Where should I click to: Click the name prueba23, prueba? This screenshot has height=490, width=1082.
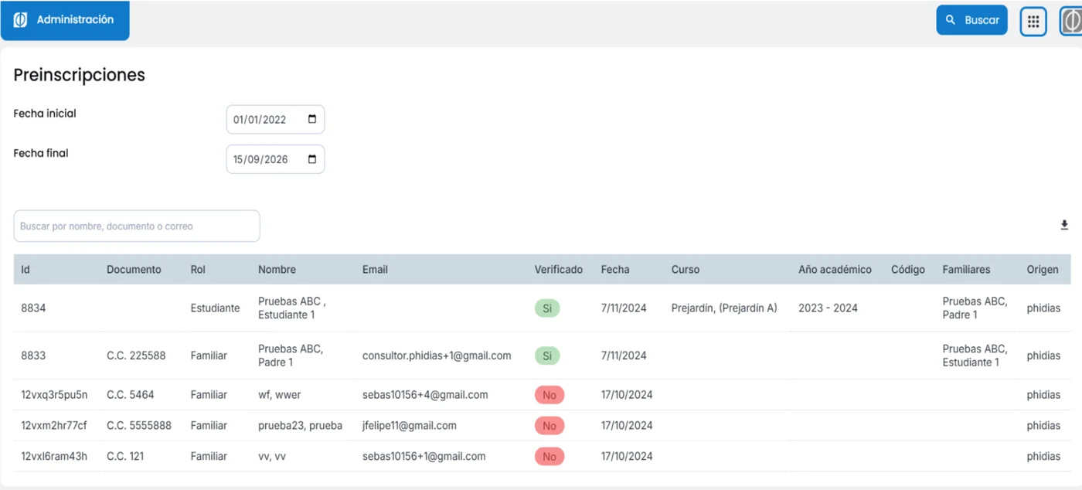coord(300,425)
